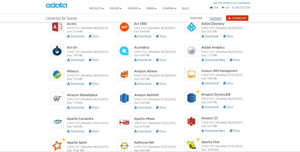Screen dimensions: 300x152
Task: Open the Amazon AWS Management icon
Action: click(191, 74)
